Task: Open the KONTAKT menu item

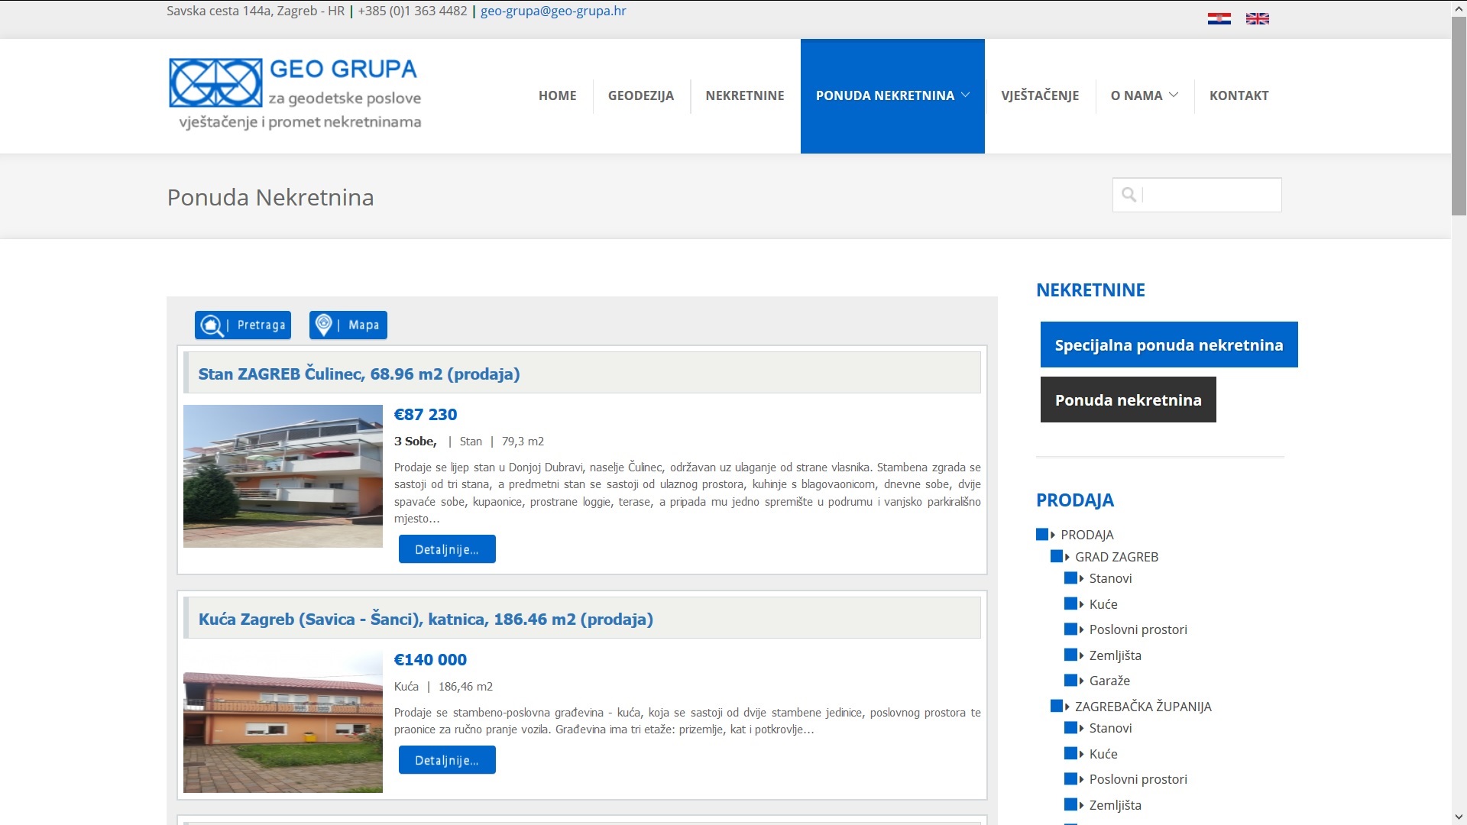Action: pyautogui.click(x=1239, y=95)
